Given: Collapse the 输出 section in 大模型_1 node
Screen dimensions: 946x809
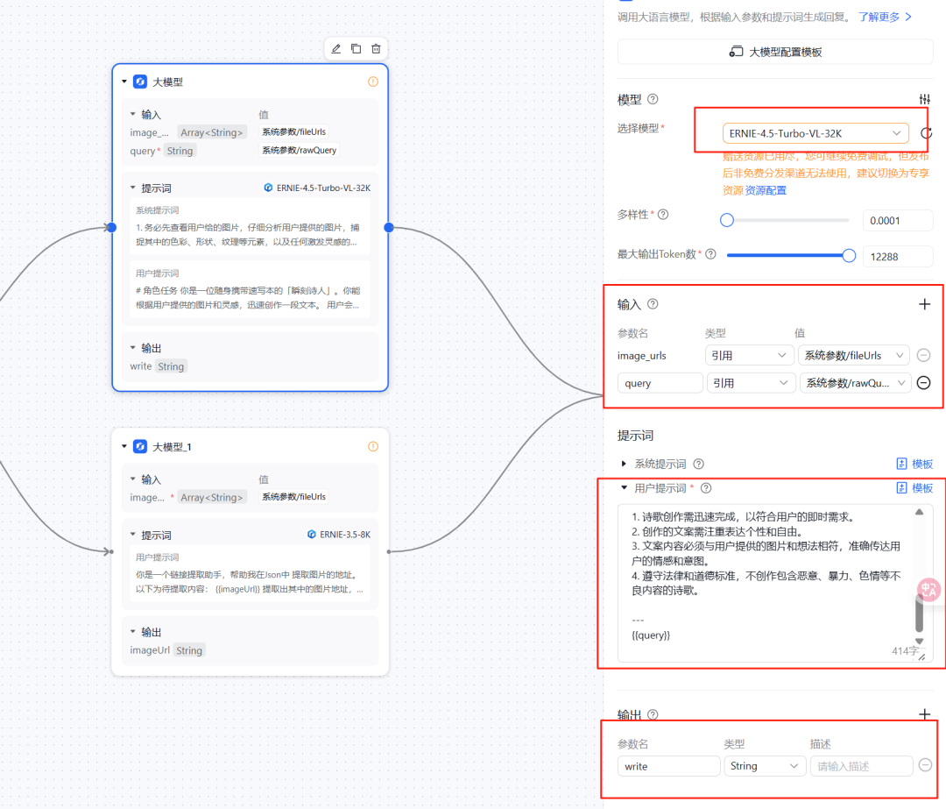Looking at the screenshot, I should click(133, 631).
